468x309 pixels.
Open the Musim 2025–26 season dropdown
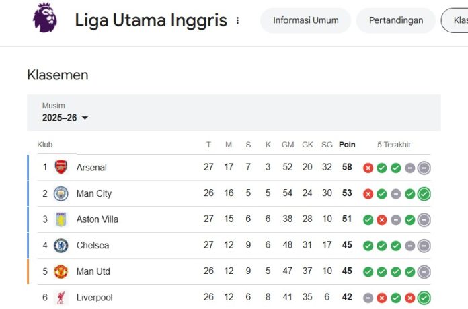pos(65,118)
